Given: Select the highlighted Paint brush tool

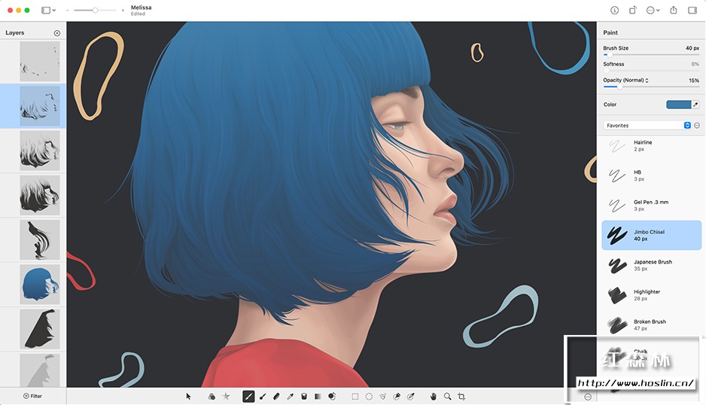Looking at the screenshot, I should pos(248,397).
